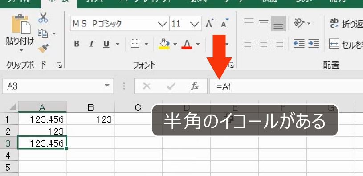Viewport: 363px width, 176px height.
Task: Increase indent icon
Action: pos(314,44)
